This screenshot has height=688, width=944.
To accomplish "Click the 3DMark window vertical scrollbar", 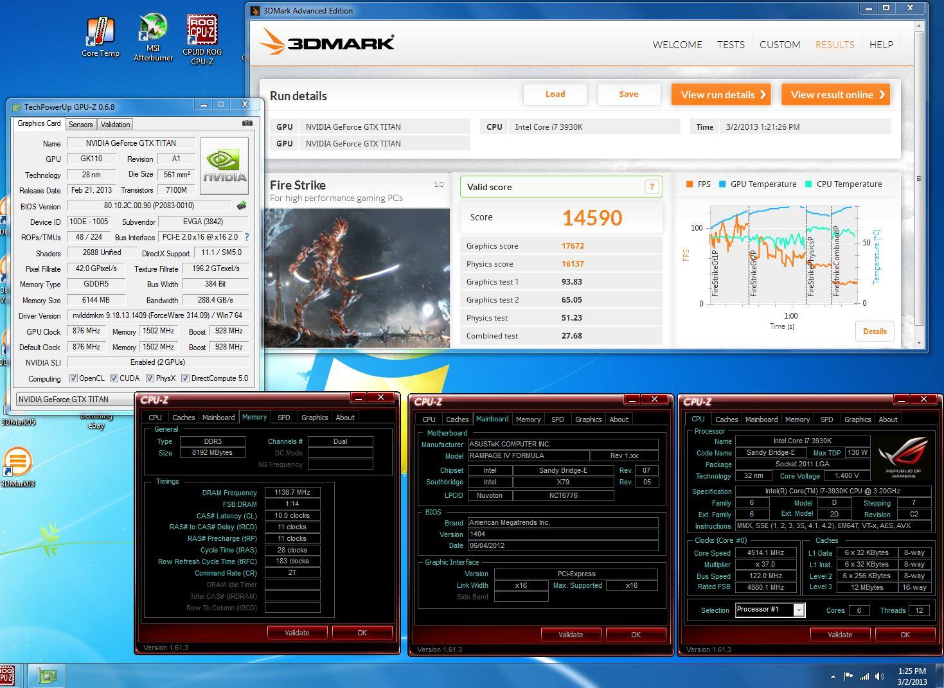I will coord(919,179).
